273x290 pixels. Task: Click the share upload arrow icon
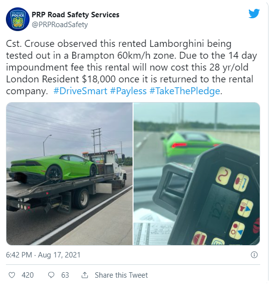tap(85, 275)
